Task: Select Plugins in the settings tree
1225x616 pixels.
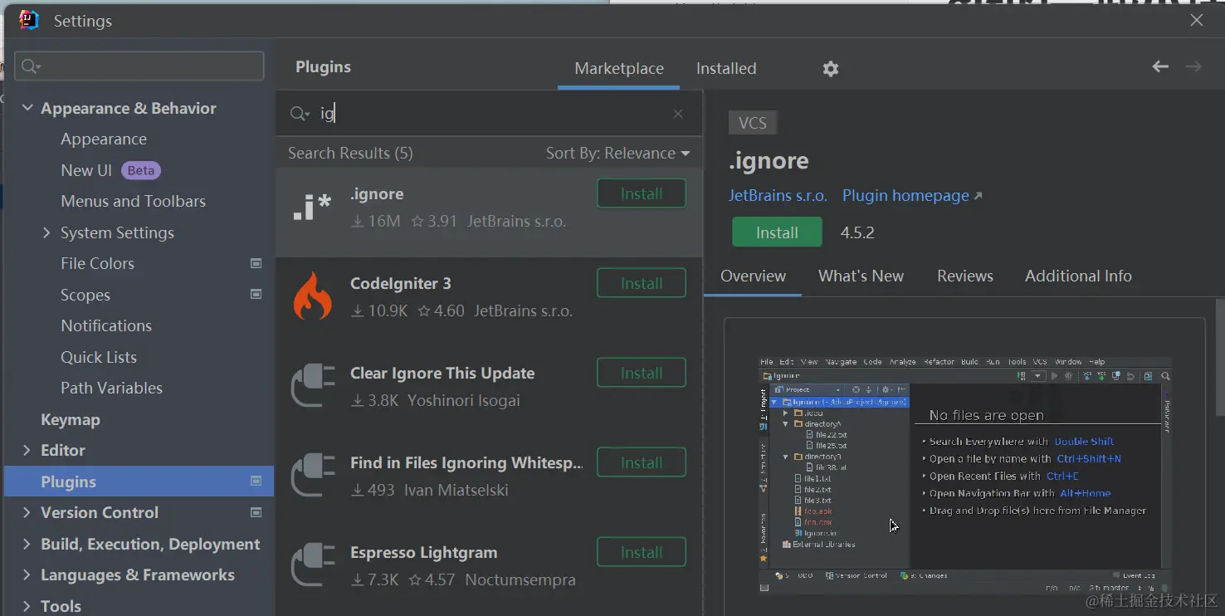Action: tap(139, 482)
